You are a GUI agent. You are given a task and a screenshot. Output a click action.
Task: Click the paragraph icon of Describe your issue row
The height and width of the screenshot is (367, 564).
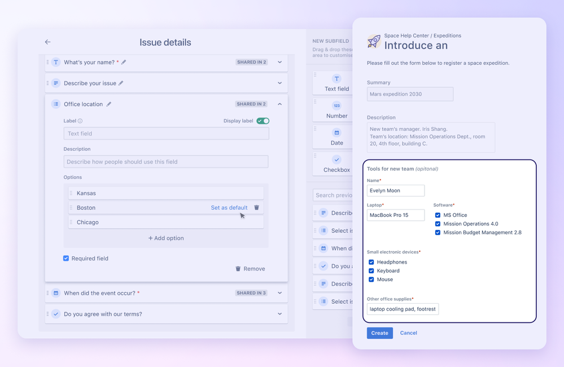[56, 83]
